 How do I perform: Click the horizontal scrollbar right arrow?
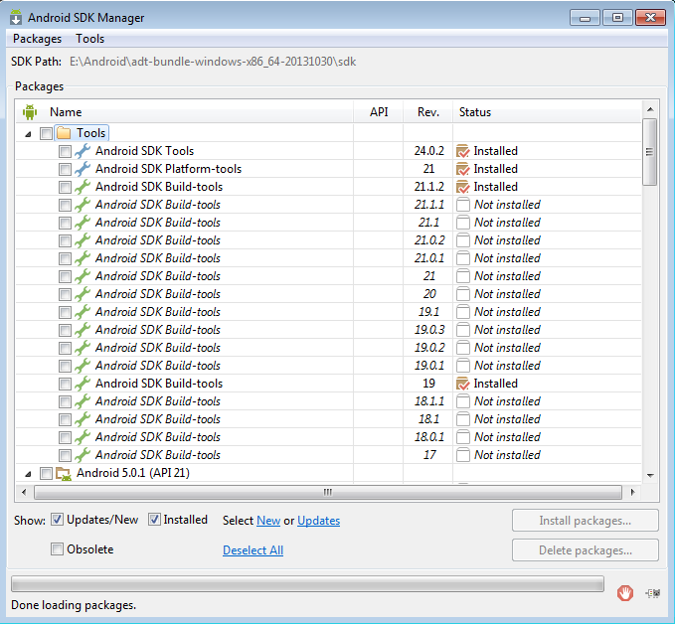[x=632, y=492]
